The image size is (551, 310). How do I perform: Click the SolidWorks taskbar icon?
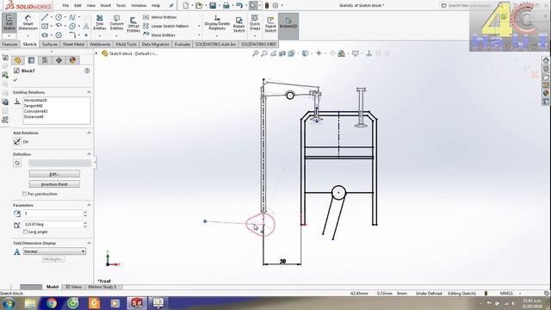coord(137,303)
